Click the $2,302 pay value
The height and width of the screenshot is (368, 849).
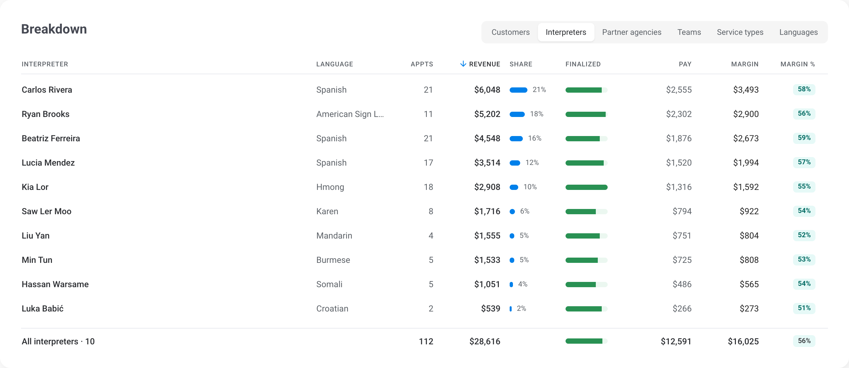pos(679,114)
